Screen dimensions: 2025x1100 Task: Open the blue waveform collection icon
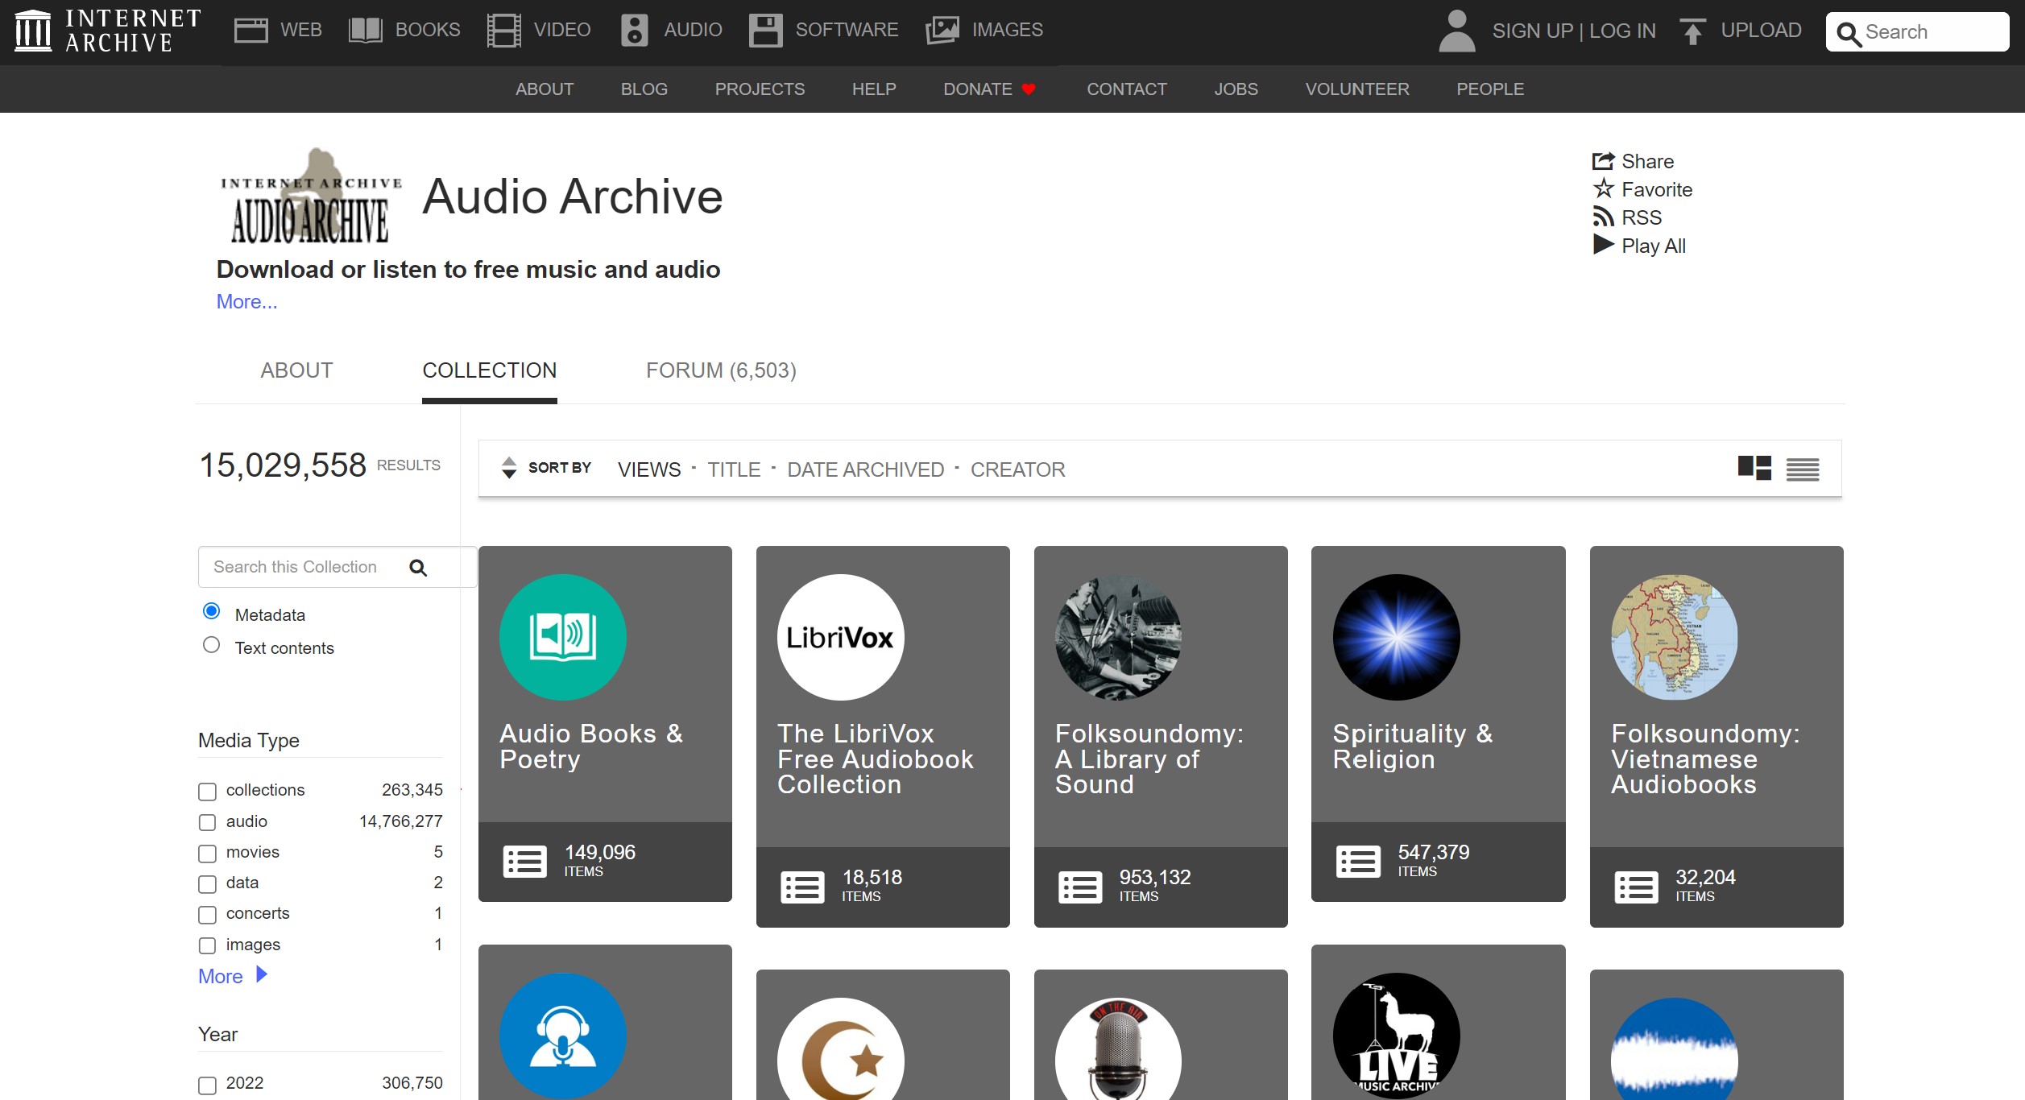[x=1675, y=1049]
